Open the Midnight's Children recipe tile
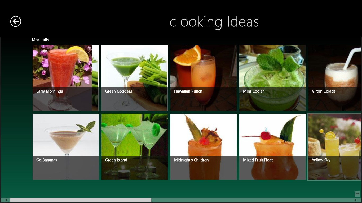The height and width of the screenshot is (203, 362). pos(204,147)
